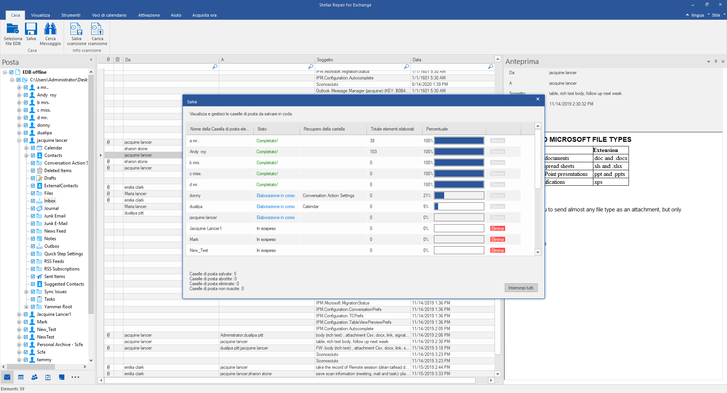
Task: Toggle checkbox for dualipa mailbox
Action: click(x=26, y=133)
